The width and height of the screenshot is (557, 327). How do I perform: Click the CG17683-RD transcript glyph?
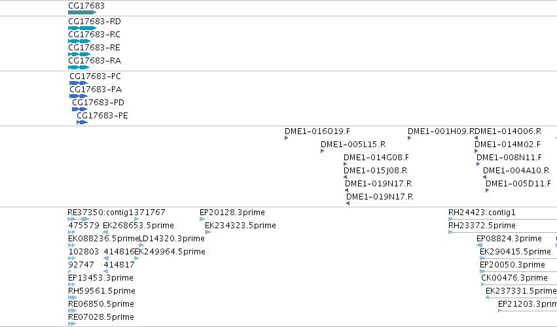[82, 28]
